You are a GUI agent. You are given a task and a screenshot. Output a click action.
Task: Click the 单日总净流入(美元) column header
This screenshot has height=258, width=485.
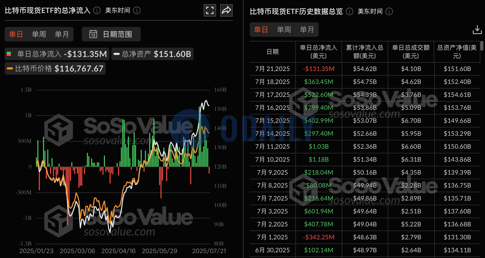point(319,52)
